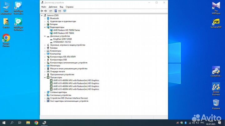Select Хост-адаптеры запоминающих устройств row

click(x=69, y=101)
